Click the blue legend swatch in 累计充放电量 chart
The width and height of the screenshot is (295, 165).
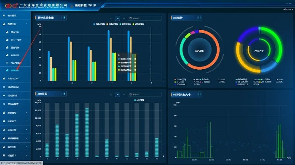pos(94,24)
